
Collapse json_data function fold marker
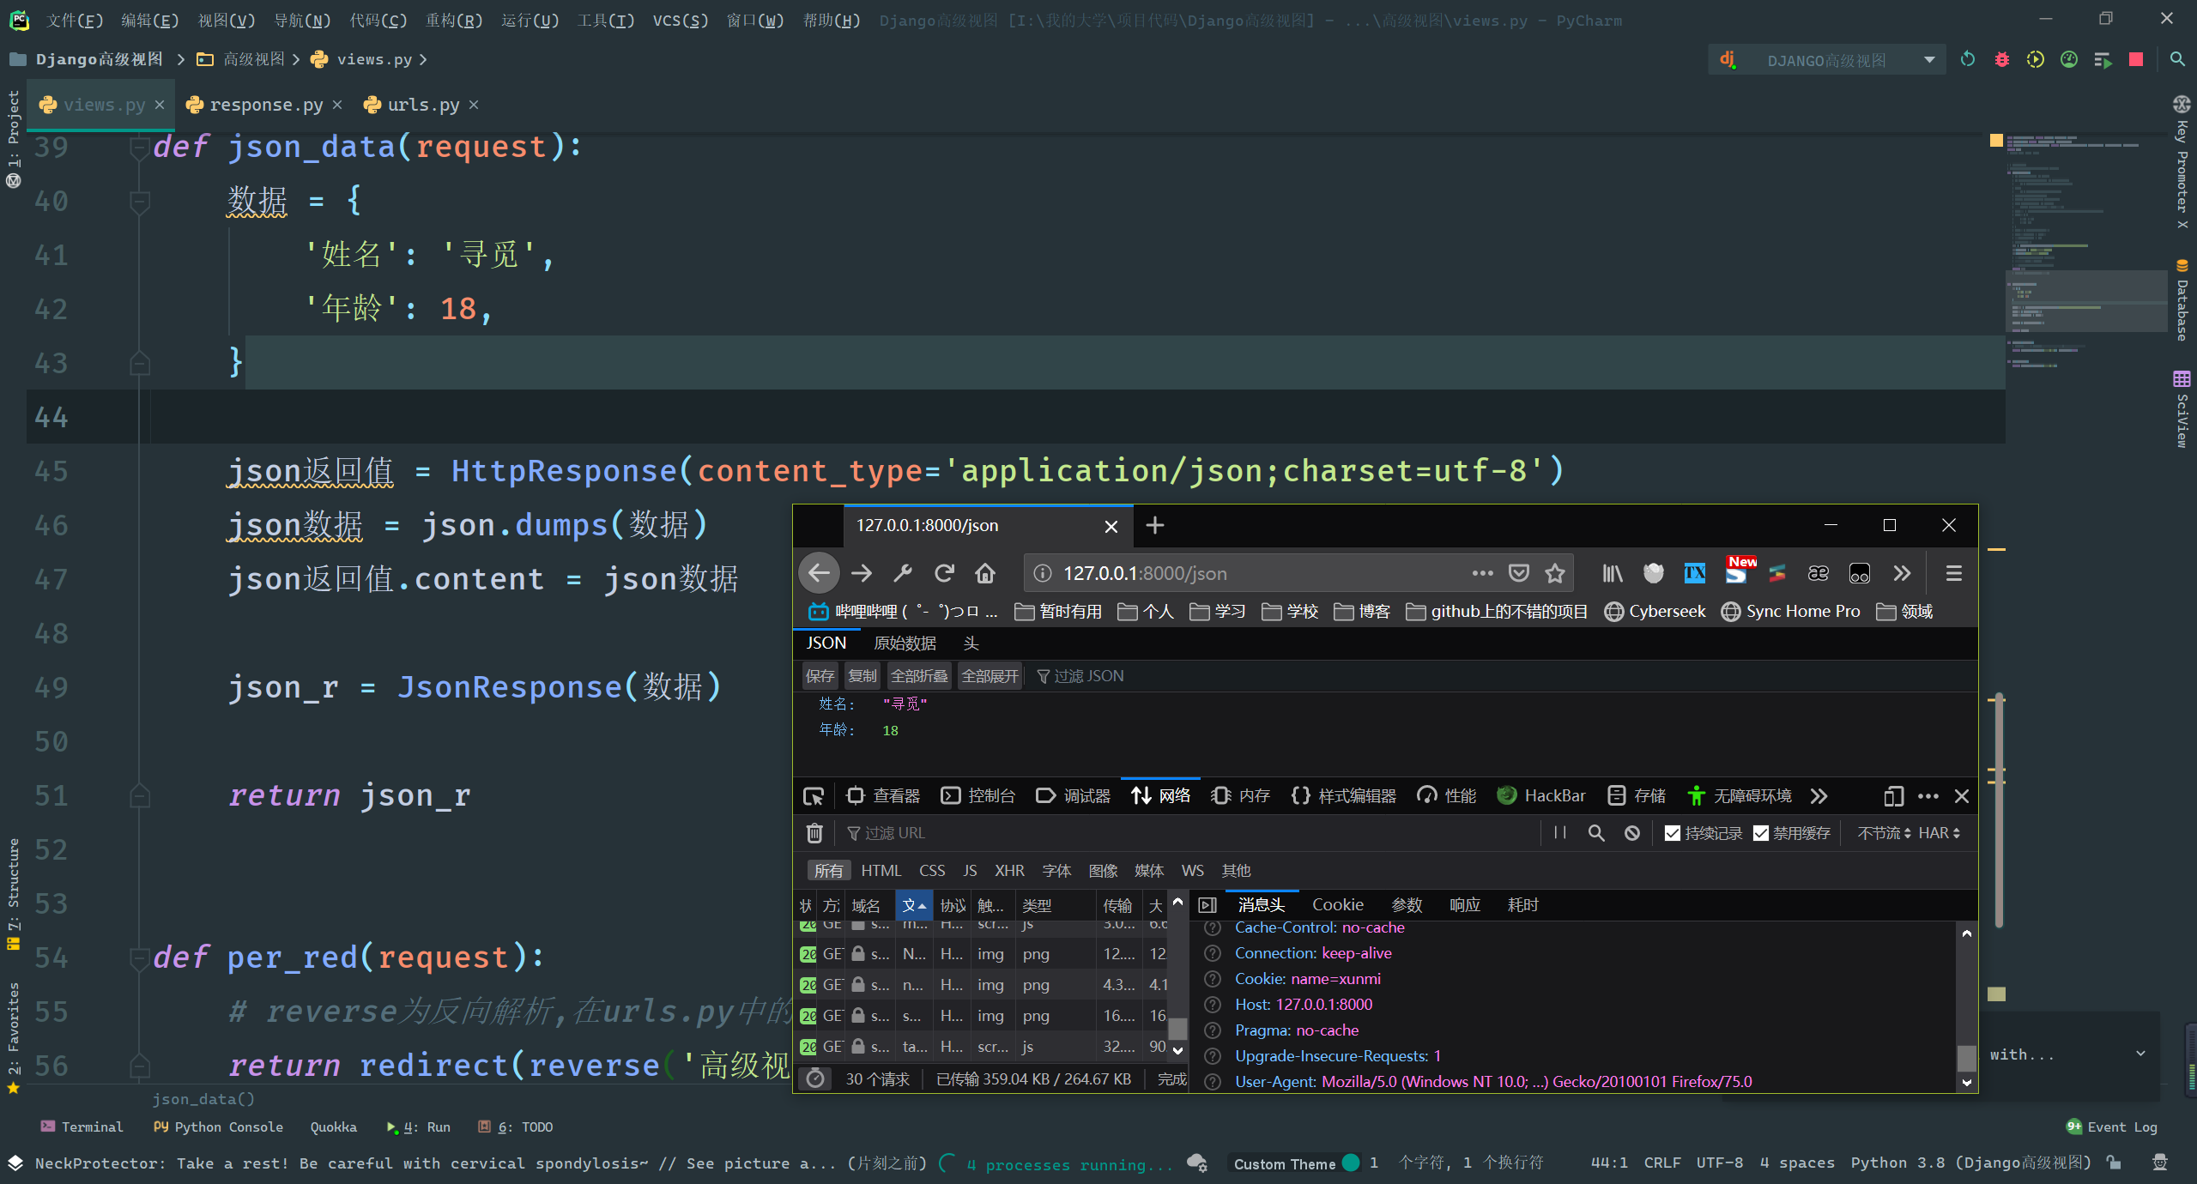coord(137,148)
